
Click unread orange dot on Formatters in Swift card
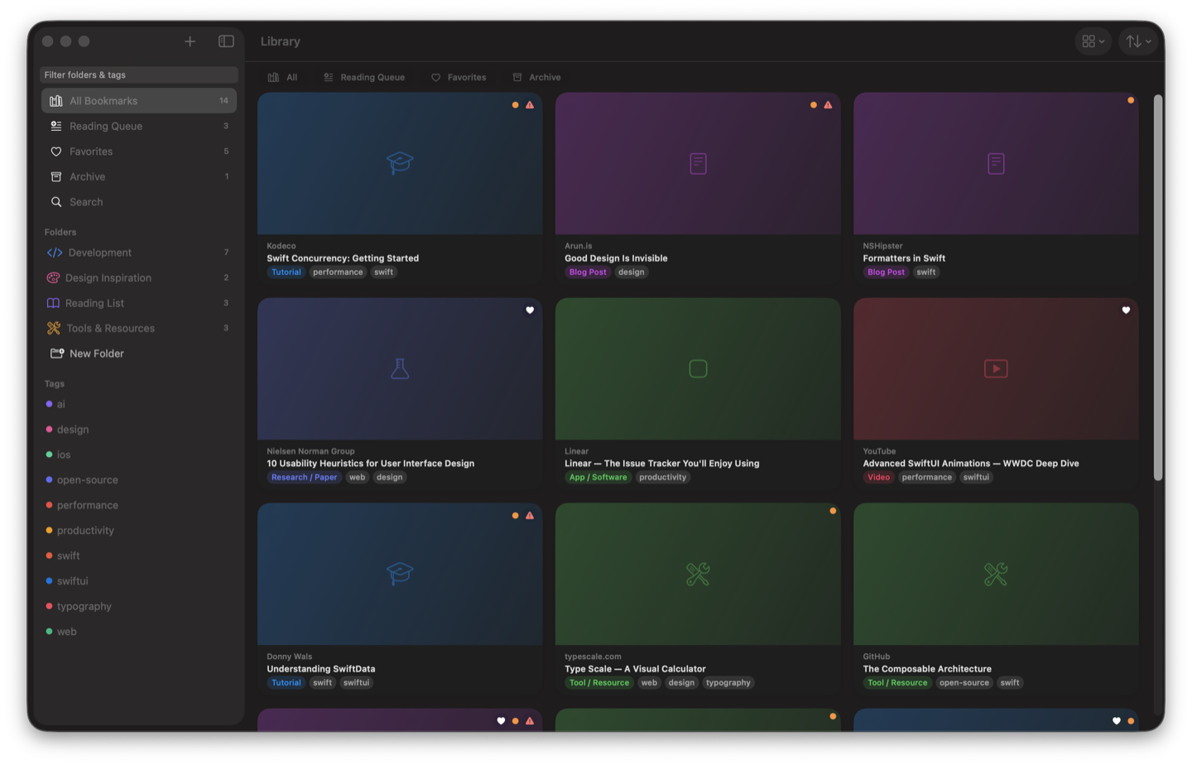(1131, 100)
